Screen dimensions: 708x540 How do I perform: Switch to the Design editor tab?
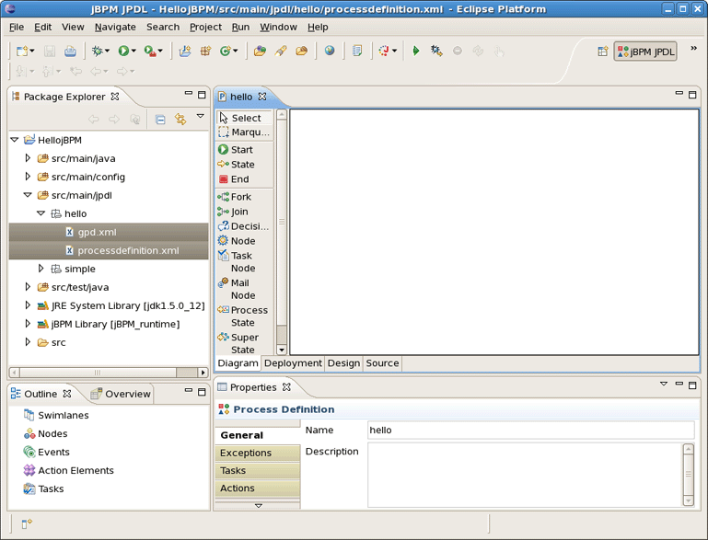tap(343, 363)
